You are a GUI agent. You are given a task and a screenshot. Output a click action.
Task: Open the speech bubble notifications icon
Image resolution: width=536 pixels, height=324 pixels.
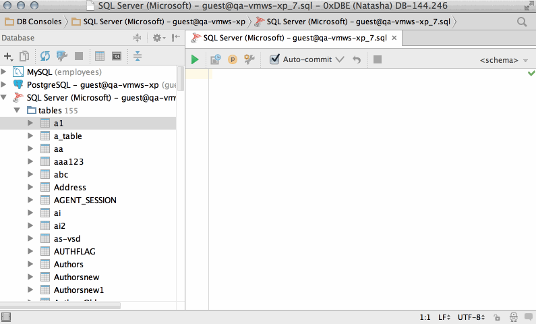click(x=529, y=317)
